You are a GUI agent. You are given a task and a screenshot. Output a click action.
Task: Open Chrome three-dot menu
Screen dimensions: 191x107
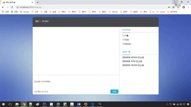point(188,7)
